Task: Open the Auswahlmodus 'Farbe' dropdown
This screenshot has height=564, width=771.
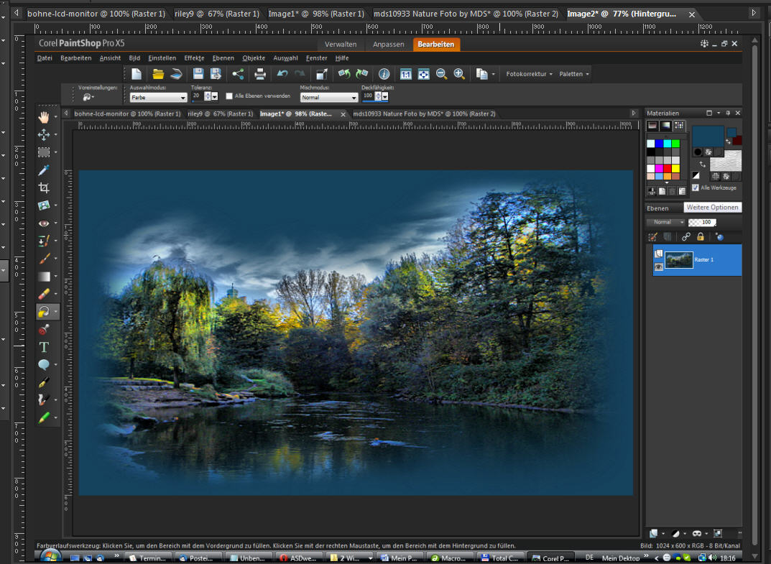Action: 158,97
